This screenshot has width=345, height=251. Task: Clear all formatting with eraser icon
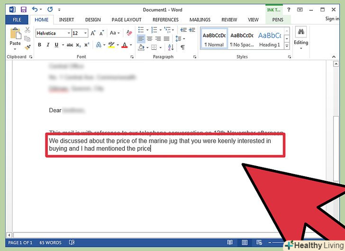[x=129, y=33]
